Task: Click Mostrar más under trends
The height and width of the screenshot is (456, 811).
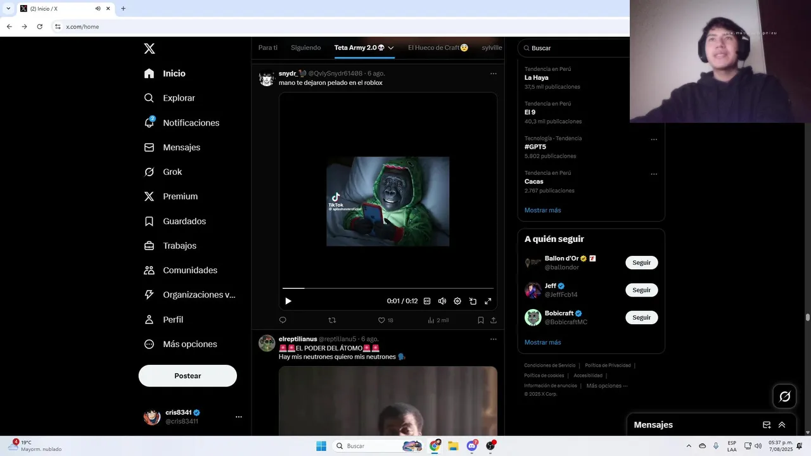Action: [x=542, y=210]
